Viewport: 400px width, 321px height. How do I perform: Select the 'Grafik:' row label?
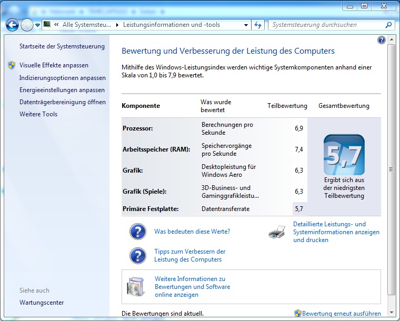pyautogui.click(x=133, y=170)
